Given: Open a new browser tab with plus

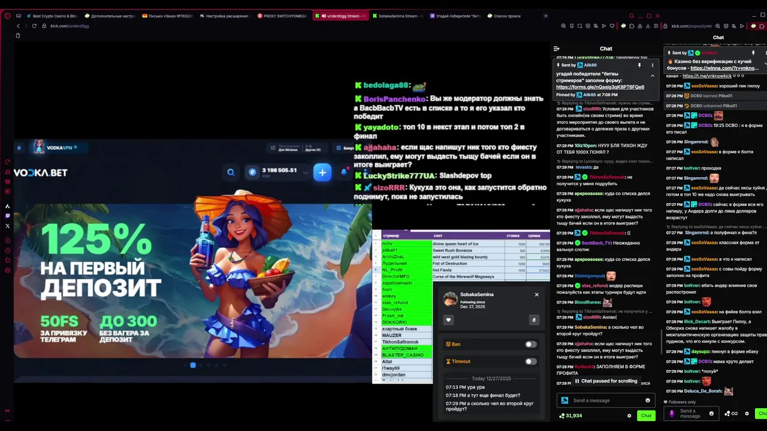Looking at the screenshot, I should [545, 16].
